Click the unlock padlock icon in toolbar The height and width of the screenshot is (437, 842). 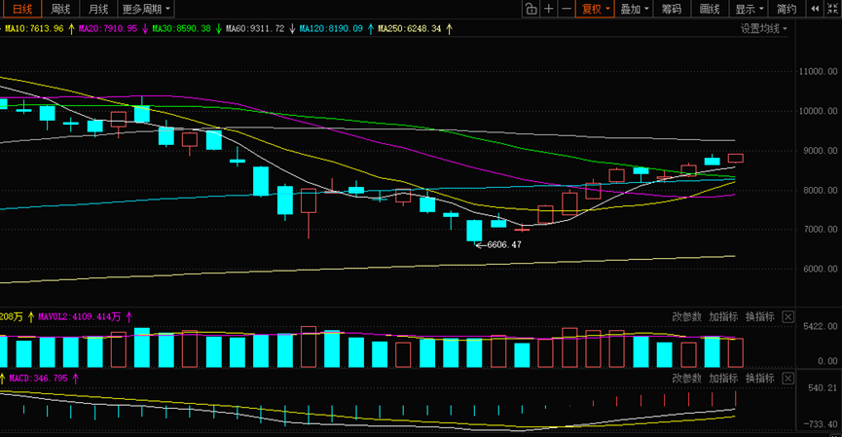531,9
